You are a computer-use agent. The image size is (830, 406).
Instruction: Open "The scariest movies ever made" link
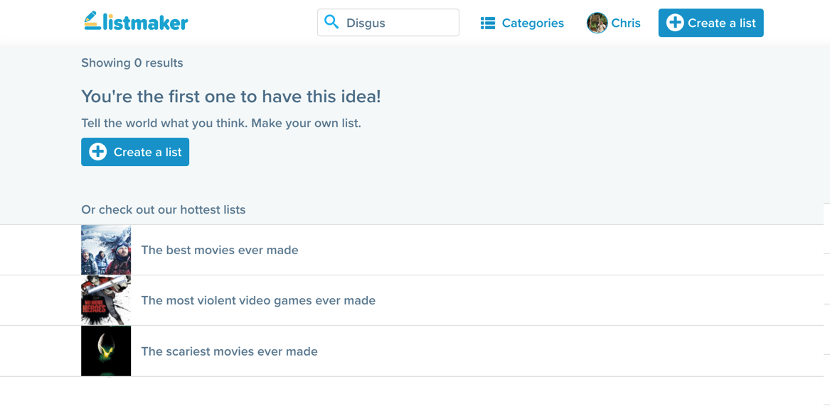pyautogui.click(x=229, y=351)
